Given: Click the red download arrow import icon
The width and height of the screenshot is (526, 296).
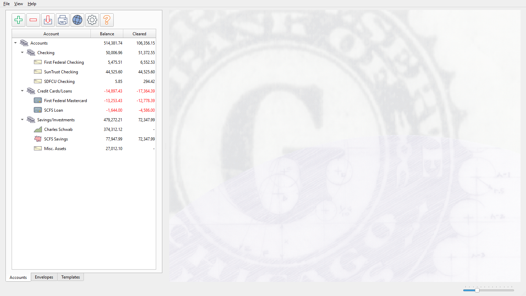Looking at the screenshot, I should 48,20.
